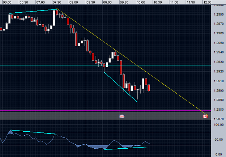The image size is (226, 157).
Task: Click the 1.2930 price axis label
Action: point(219,62)
